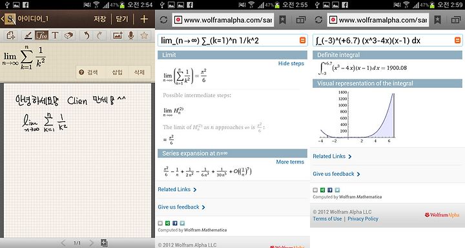Tap the limit query input field
The width and height of the screenshot is (465, 248).
232,40
